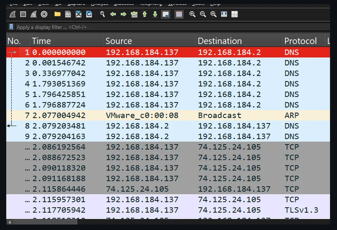Select TCP packet at time 2.115864446

point(168,189)
